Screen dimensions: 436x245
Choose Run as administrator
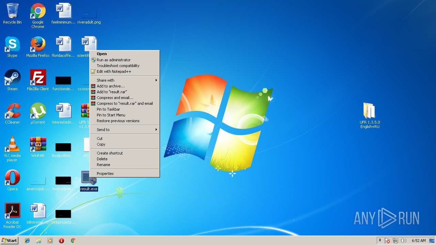click(x=125, y=60)
